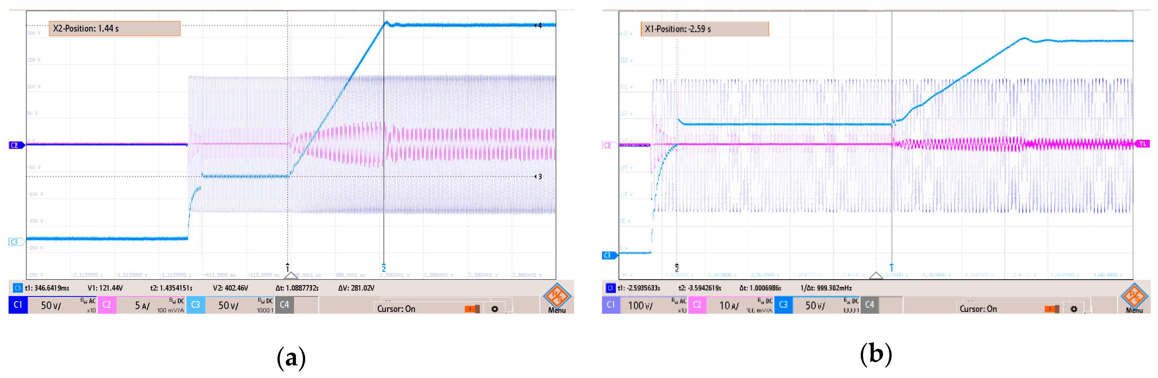Select the C3 channel tab in left scope
The width and height of the screenshot is (1158, 378).
[x=196, y=305]
